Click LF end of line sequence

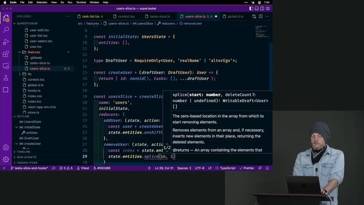click(x=210, y=168)
